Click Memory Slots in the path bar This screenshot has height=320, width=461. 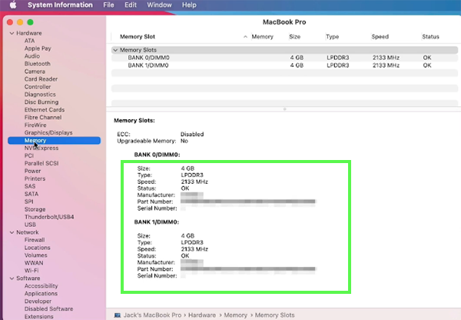point(274,315)
